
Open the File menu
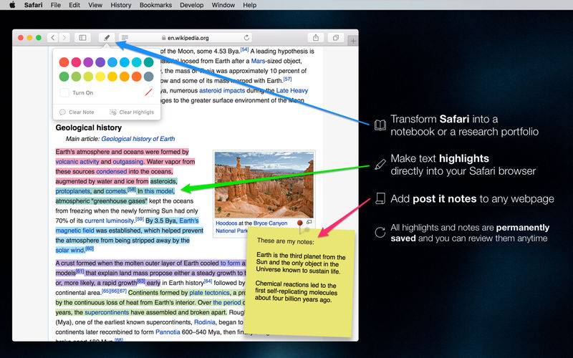click(56, 5)
